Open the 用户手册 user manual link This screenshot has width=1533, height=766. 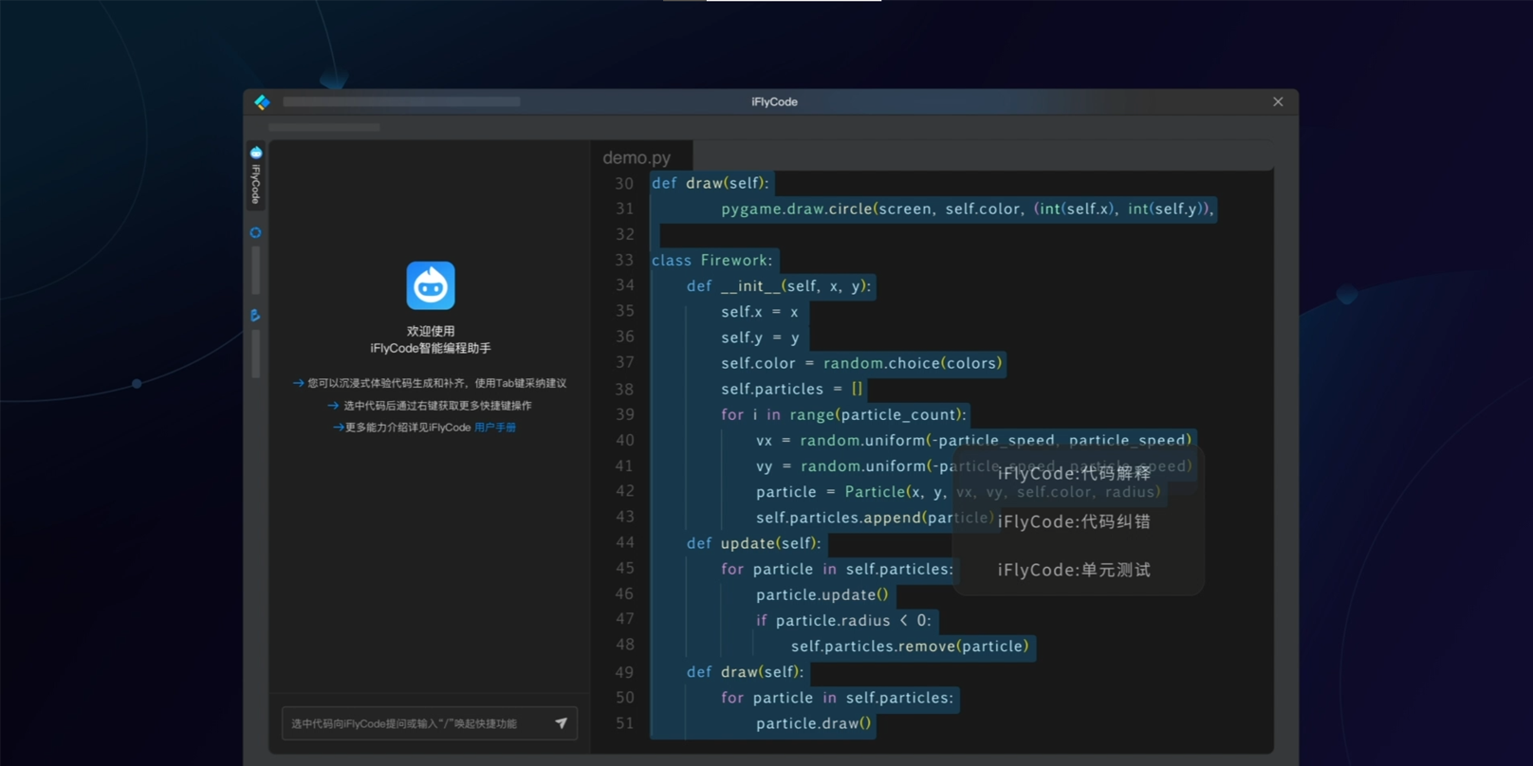pyautogui.click(x=495, y=428)
